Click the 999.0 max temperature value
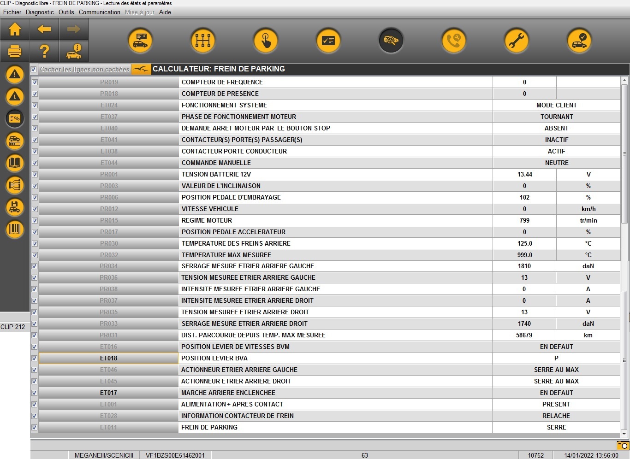Screen dimensions: 630x459 [x=524, y=255]
